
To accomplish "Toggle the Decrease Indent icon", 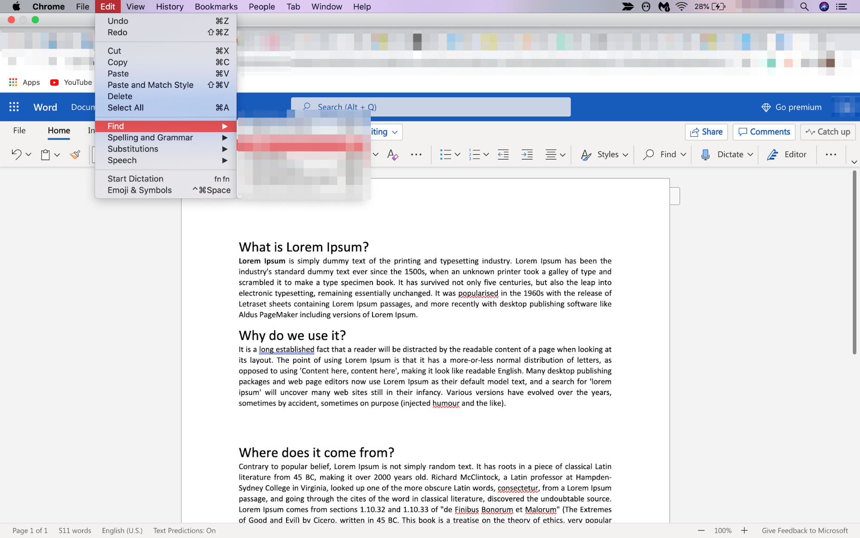I will [x=503, y=154].
